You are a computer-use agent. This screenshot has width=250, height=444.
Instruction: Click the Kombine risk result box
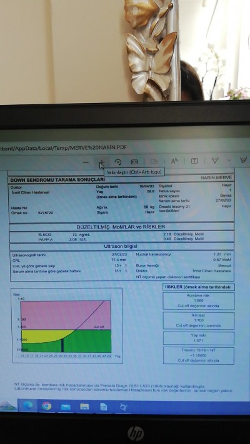tap(198, 301)
